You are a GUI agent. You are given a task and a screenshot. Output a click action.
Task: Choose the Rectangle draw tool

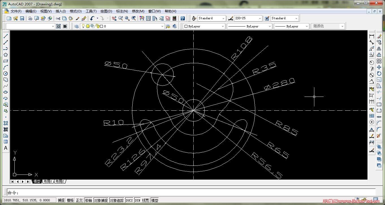pyautogui.click(x=6, y=61)
